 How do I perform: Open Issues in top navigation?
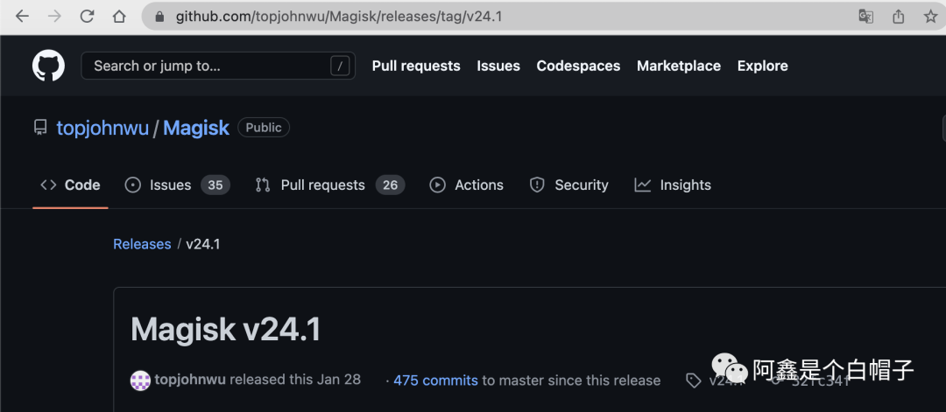pyautogui.click(x=498, y=66)
